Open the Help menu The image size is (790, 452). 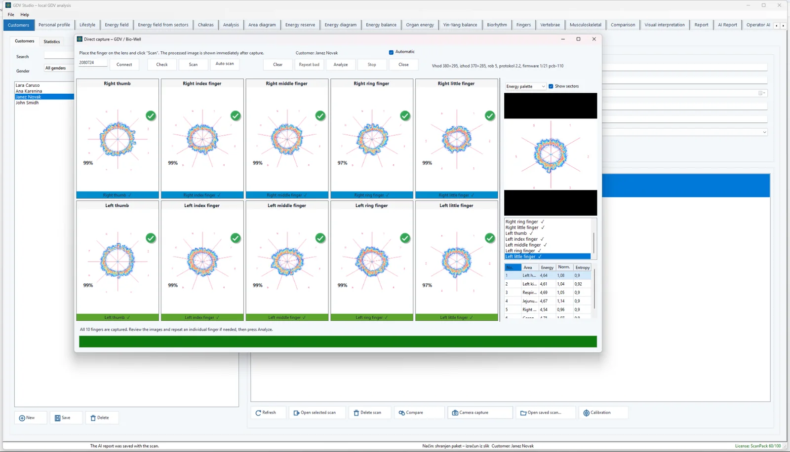pos(25,15)
